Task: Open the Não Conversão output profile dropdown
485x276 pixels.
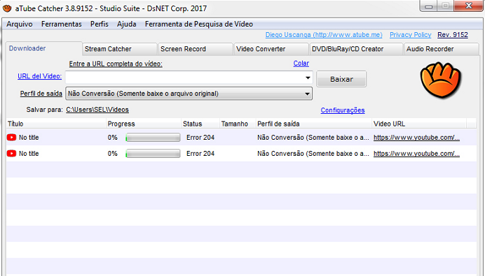Action: coord(189,94)
